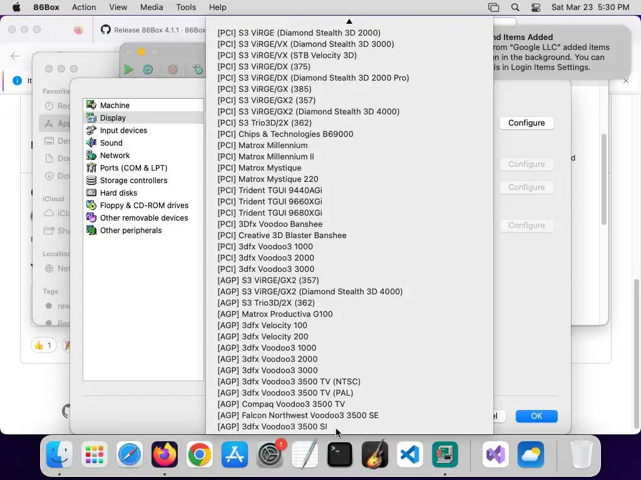The height and width of the screenshot is (480, 641).
Task: Choose [AGP] Falcon Northwest Voodoo3 3500 SE
Action: tap(349, 415)
